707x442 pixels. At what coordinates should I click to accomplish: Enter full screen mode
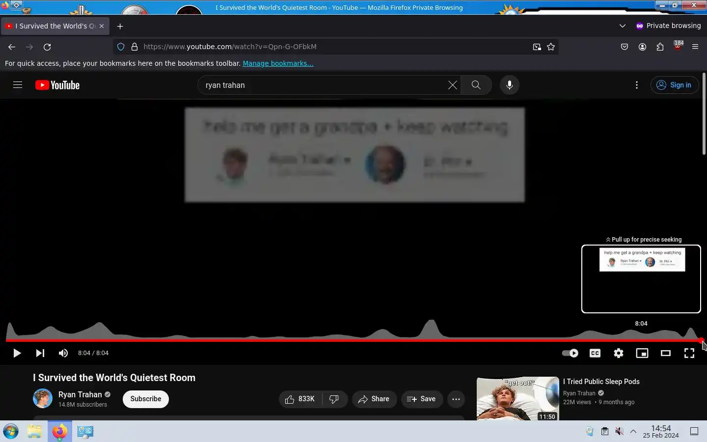pos(689,353)
